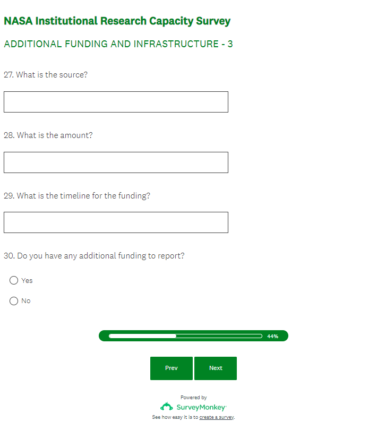The height and width of the screenshot is (439, 377).
Task: Select the funding timeline text field
Action: point(116,222)
